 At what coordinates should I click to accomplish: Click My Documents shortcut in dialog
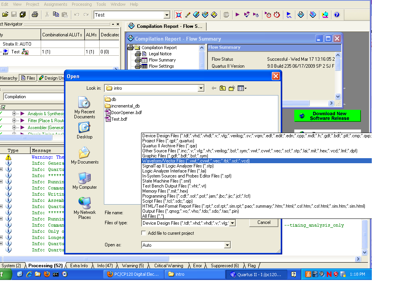85,155
